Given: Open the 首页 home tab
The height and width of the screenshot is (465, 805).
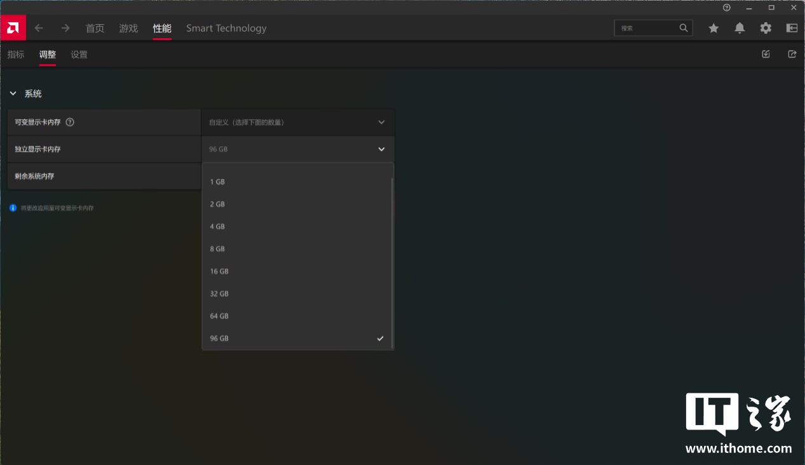Looking at the screenshot, I should pos(95,28).
